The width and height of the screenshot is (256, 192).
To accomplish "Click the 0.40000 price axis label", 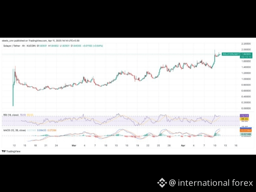I will [x=246, y=96].
